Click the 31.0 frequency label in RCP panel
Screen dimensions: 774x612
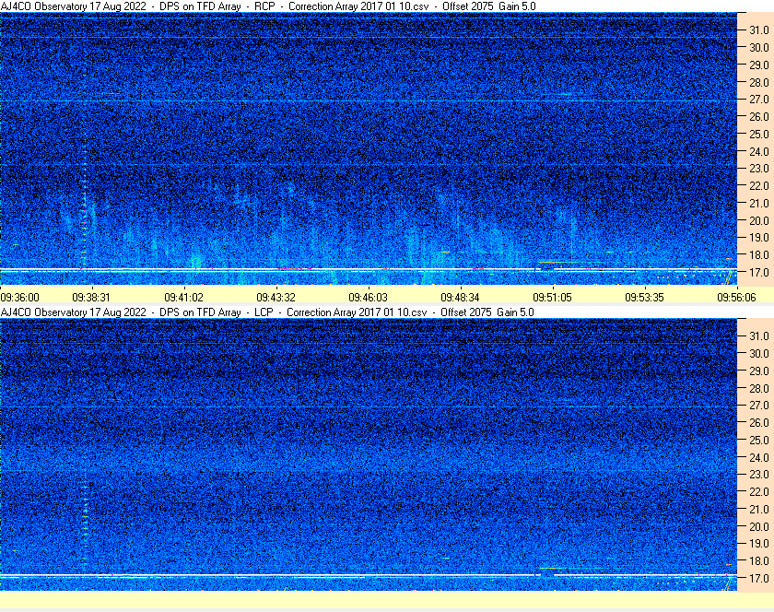[759, 30]
